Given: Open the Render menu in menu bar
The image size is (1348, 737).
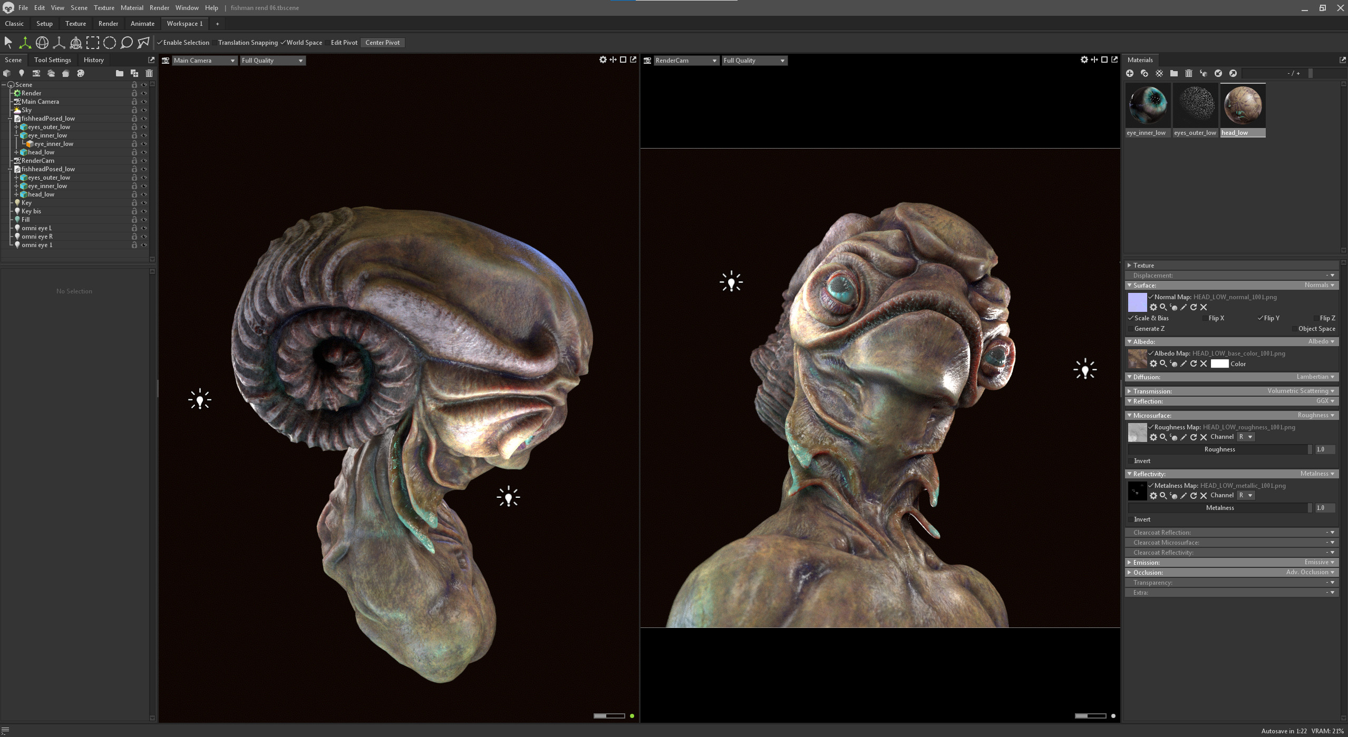Looking at the screenshot, I should tap(159, 8).
